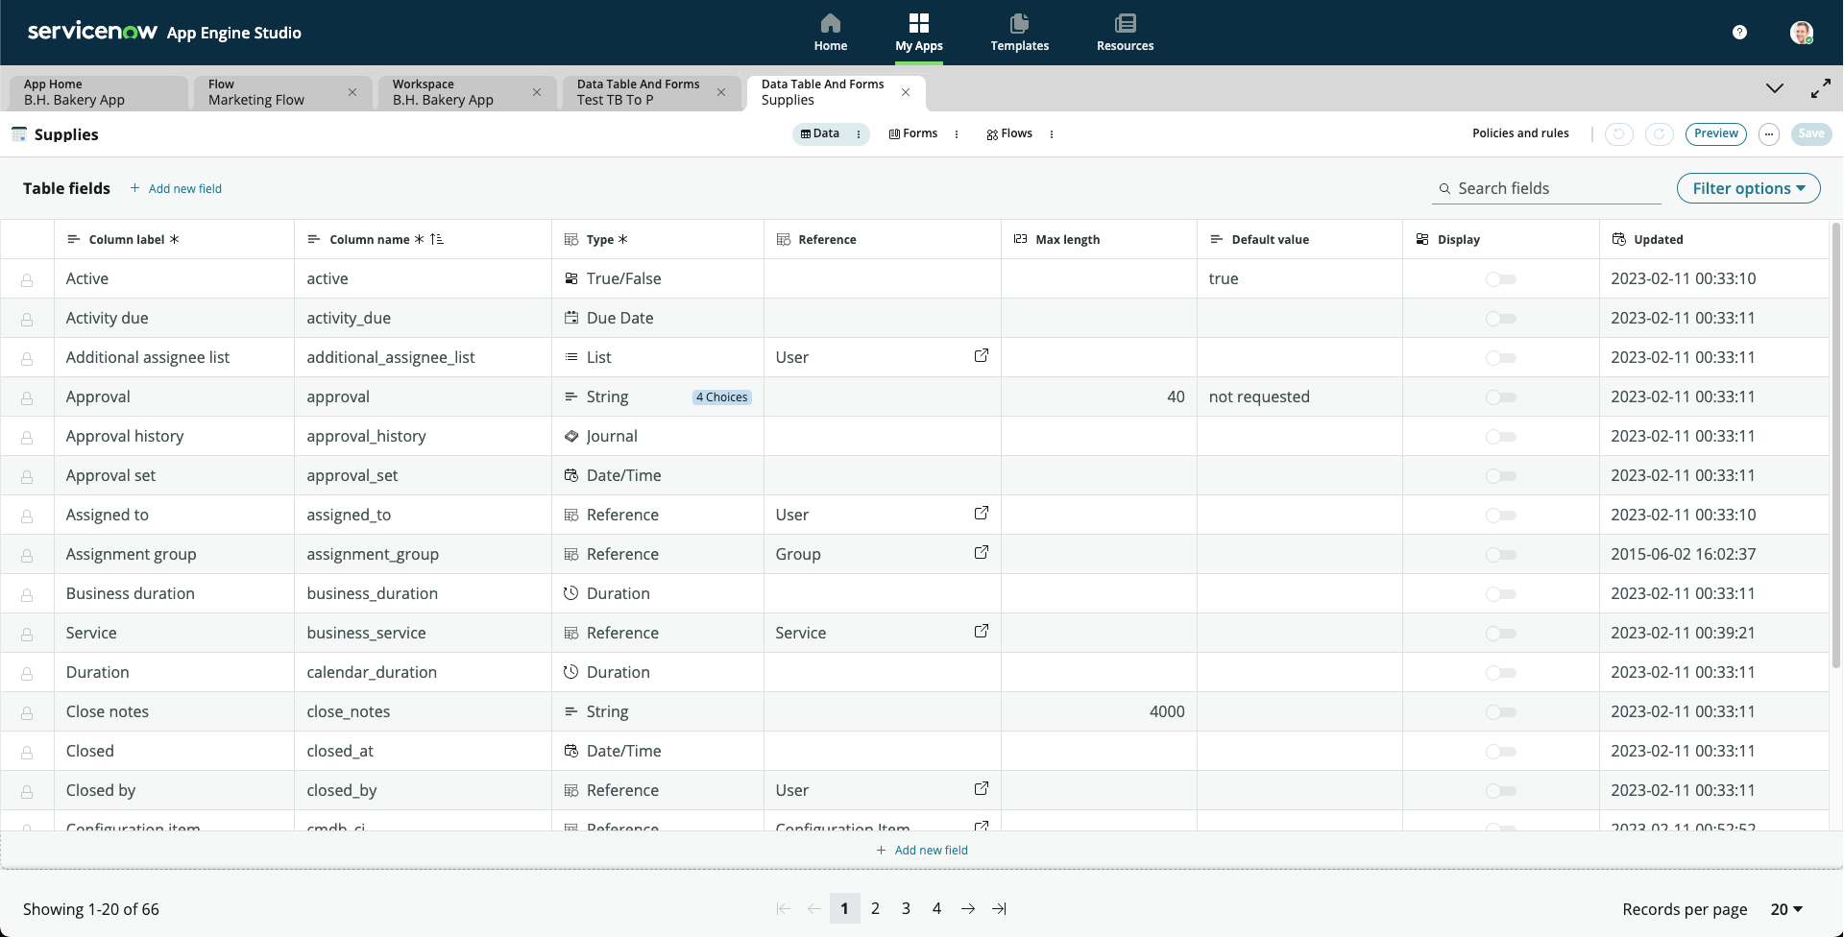The image size is (1844, 937).
Task: Go to the last page of fields
Action: [999, 909]
